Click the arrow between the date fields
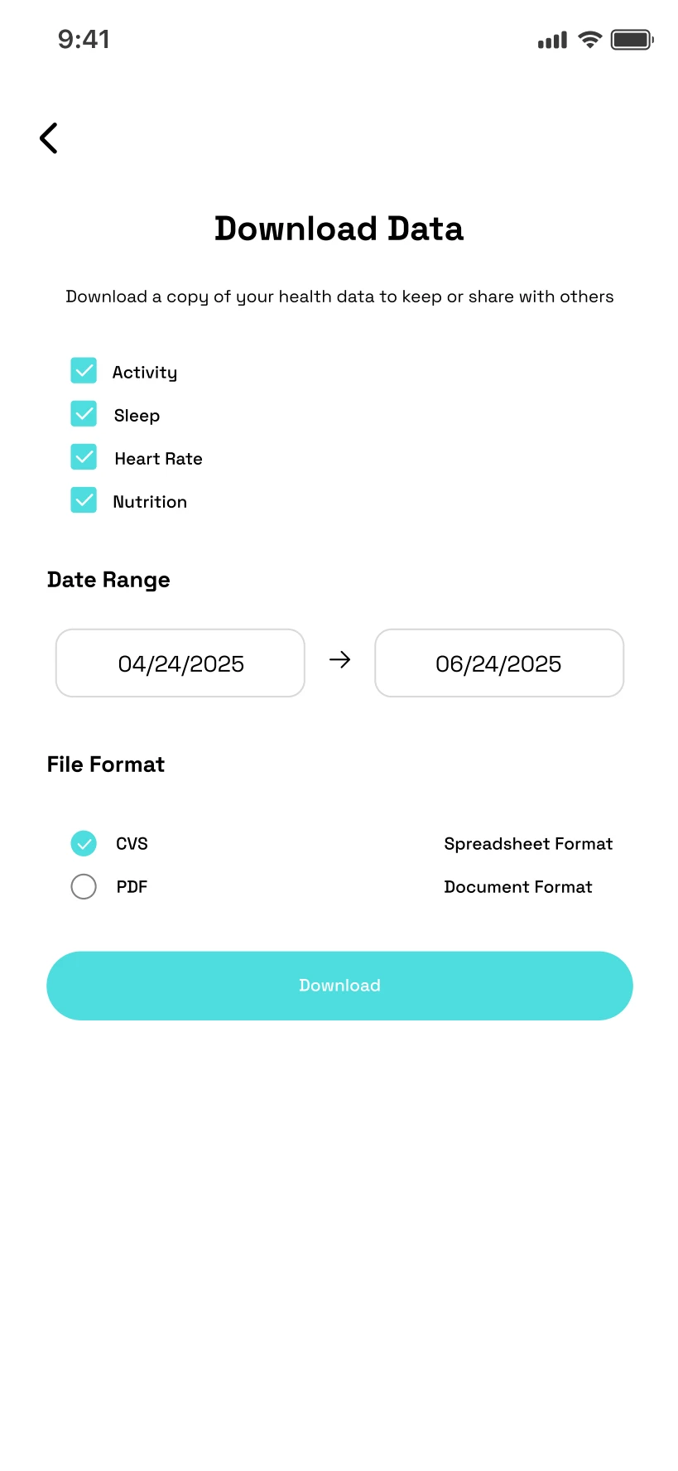This screenshot has height=1471, width=678. tap(339, 661)
